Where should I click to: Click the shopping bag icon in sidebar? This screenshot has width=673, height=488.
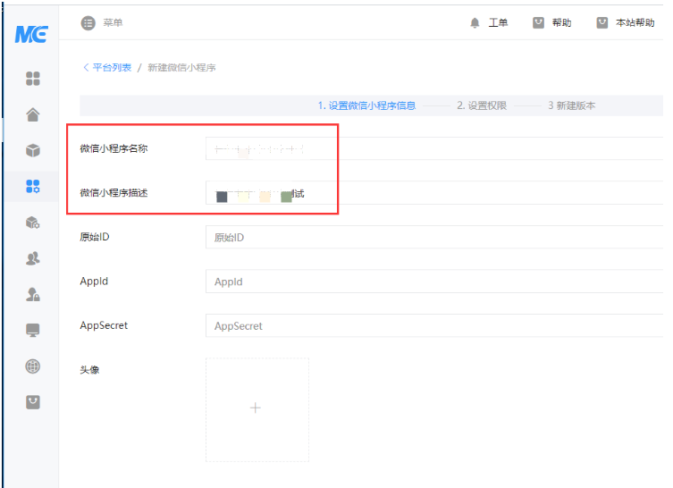click(x=33, y=402)
